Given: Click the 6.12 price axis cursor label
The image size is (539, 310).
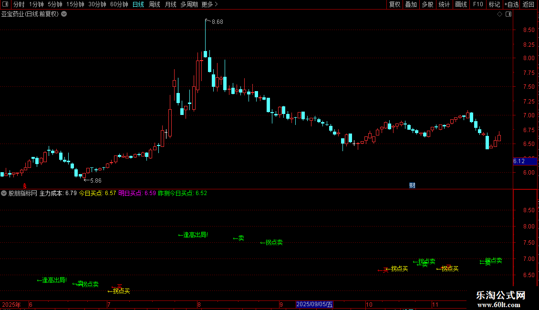Looking at the screenshot, I should 525,161.
